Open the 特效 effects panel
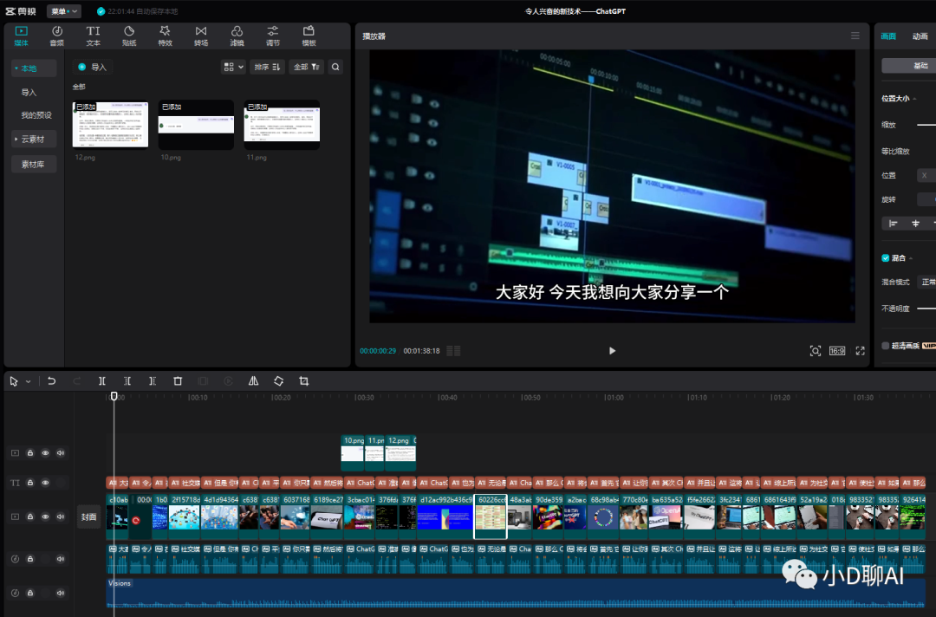Screen dimensions: 936x617 click(165, 36)
